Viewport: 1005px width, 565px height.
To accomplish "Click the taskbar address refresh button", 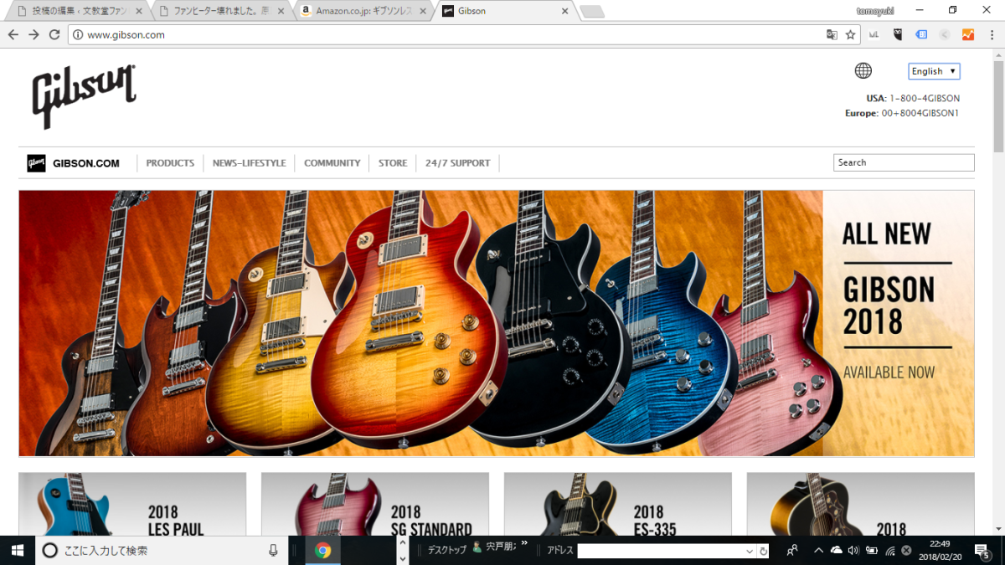I will coord(763,552).
